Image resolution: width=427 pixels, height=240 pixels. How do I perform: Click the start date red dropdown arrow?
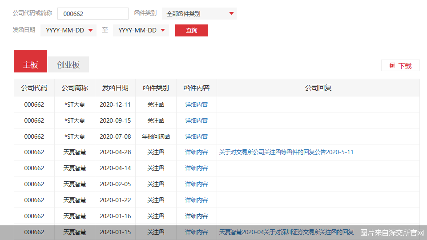(91, 30)
